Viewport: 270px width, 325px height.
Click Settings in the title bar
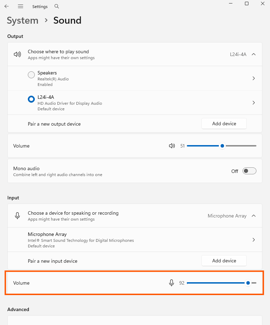tap(40, 6)
